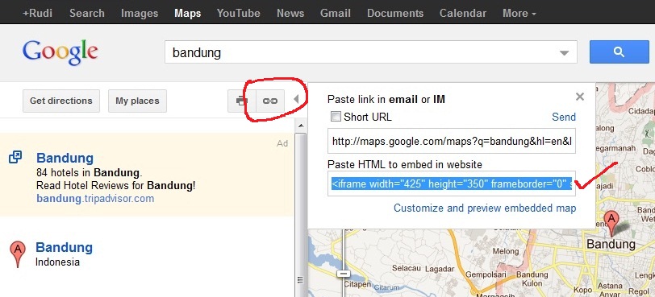Screen dimensions: 655x297
Task: Click "Read Hotel Reviews for Bandung!" text
Action: [x=115, y=185]
